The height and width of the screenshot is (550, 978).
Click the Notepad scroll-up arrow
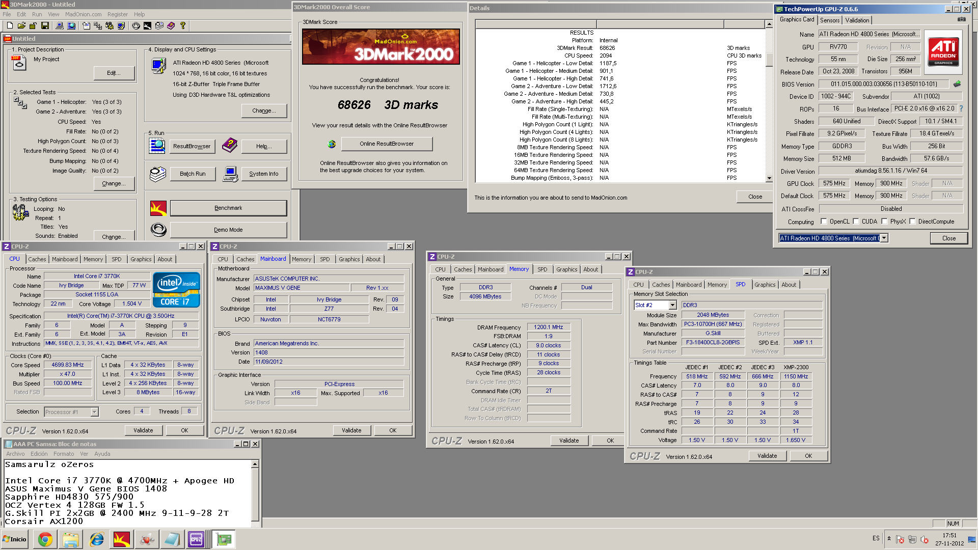255,464
